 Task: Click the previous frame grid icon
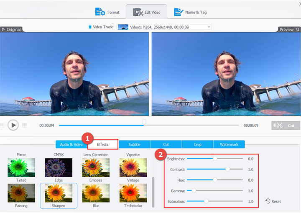coord(2,125)
